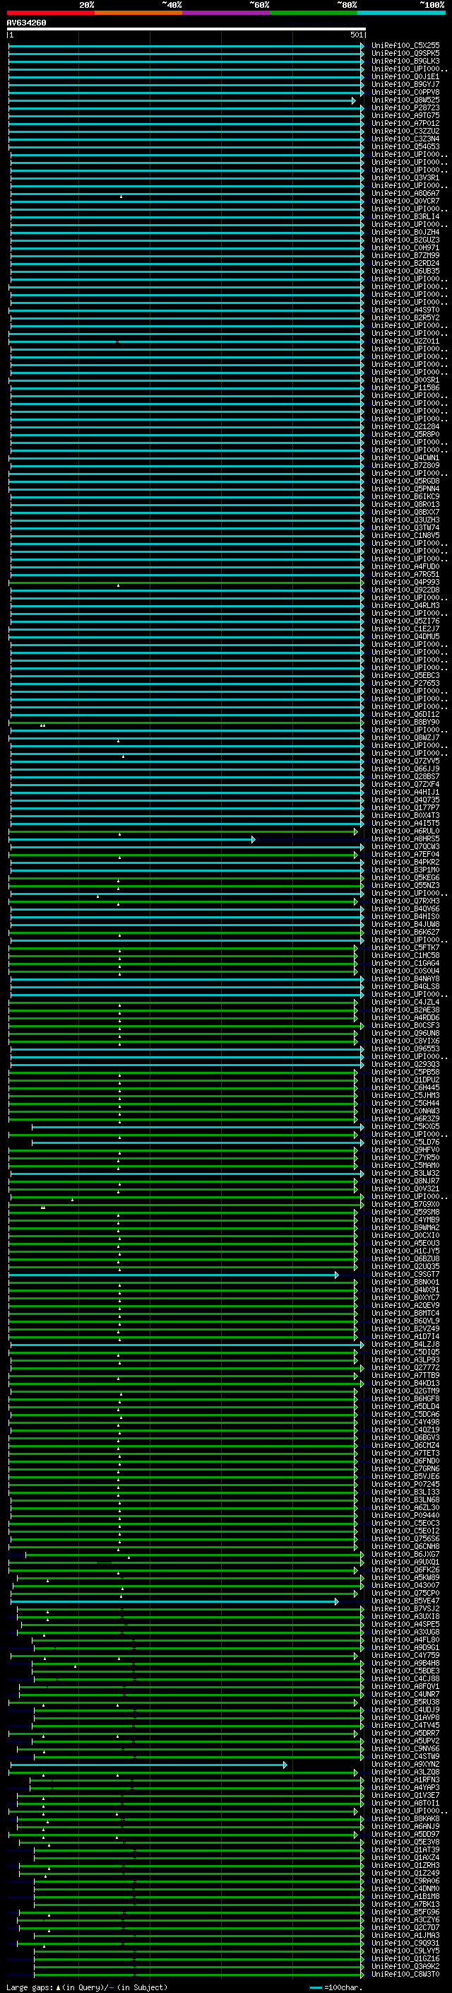
Task: Open hit UniRef100_B9GLK3
Action: point(405,61)
